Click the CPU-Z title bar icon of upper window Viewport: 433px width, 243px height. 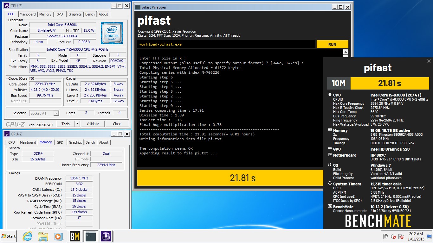pos(6,6)
